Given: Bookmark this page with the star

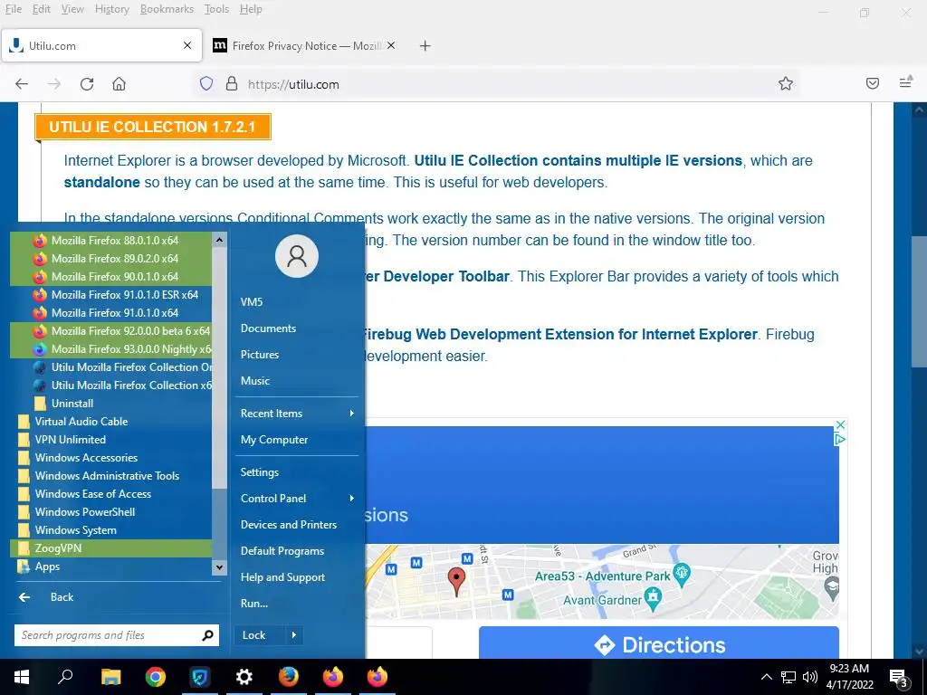Looking at the screenshot, I should pyautogui.click(x=785, y=84).
